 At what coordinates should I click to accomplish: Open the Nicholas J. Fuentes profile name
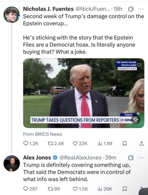click(48, 9)
